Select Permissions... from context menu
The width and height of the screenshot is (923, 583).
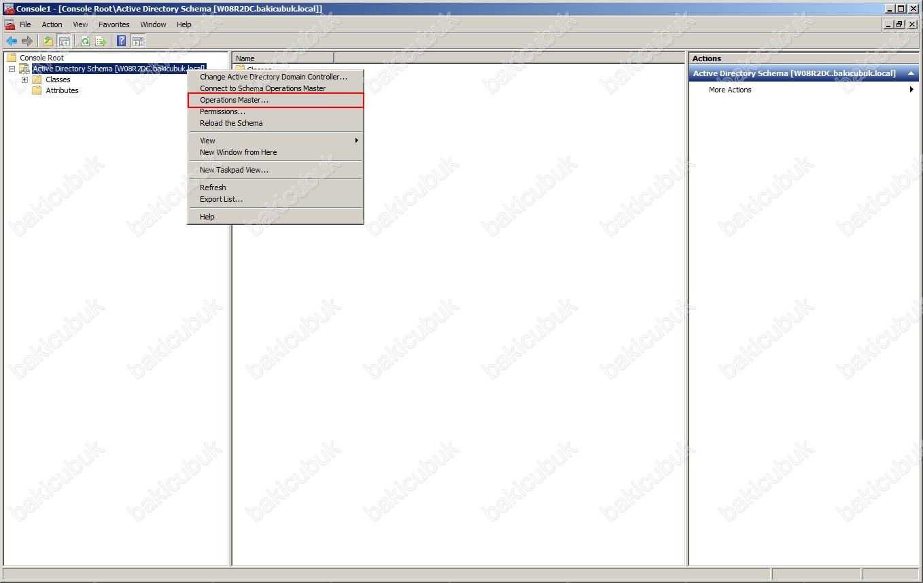(275, 111)
